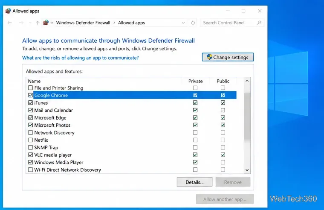Click the Remove button
This screenshot has height=210, width=324.
click(x=233, y=182)
